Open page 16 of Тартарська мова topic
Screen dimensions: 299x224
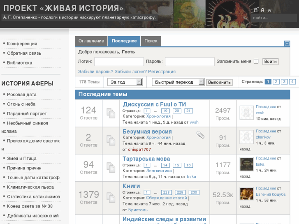coord(188,165)
